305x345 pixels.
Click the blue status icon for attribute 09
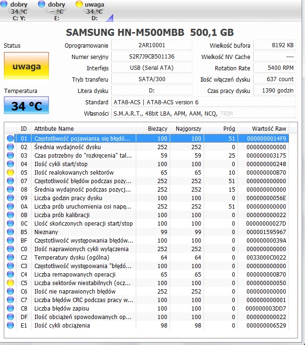10,198
